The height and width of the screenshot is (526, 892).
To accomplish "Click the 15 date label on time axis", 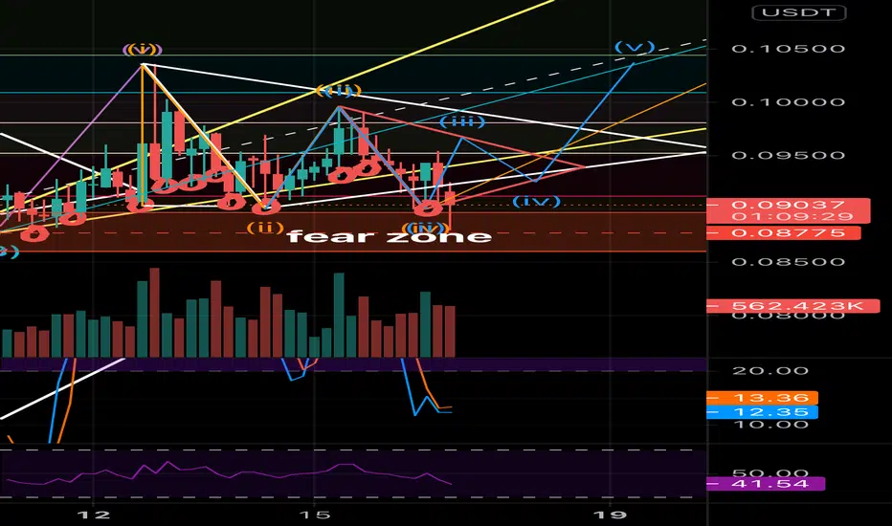I will click(x=314, y=515).
